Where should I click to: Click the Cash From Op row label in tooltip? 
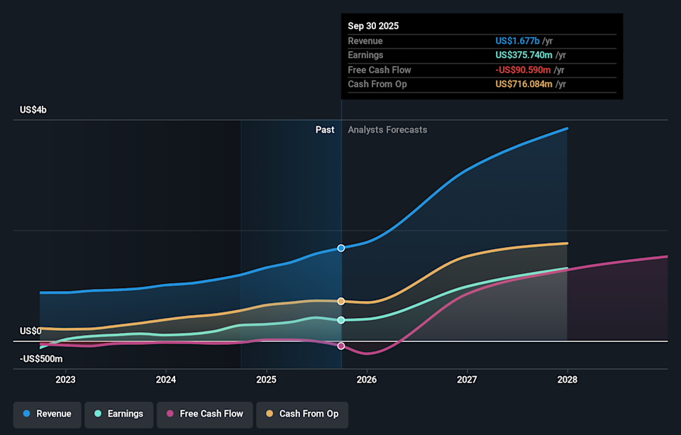(x=377, y=84)
